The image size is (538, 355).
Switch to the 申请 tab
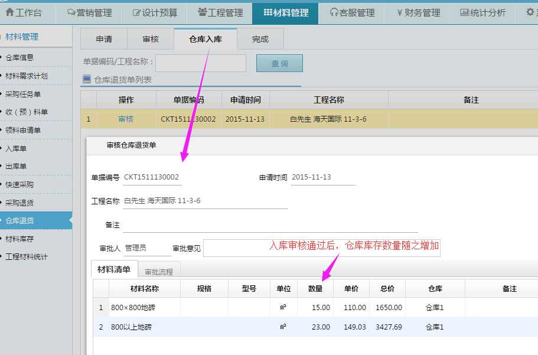pyautogui.click(x=104, y=39)
